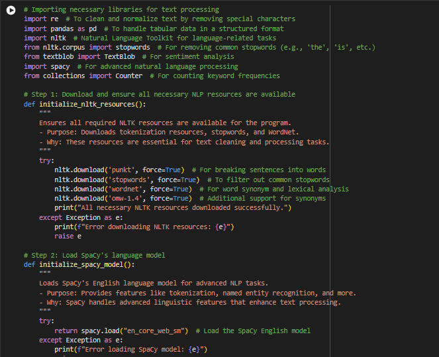The image size is (439, 357).
Task: Click print 'All necessary NLTK resources downloaded' line
Action: (173, 208)
